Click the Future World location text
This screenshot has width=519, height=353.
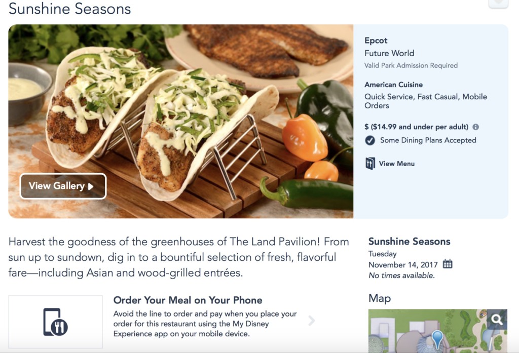[389, 53]
